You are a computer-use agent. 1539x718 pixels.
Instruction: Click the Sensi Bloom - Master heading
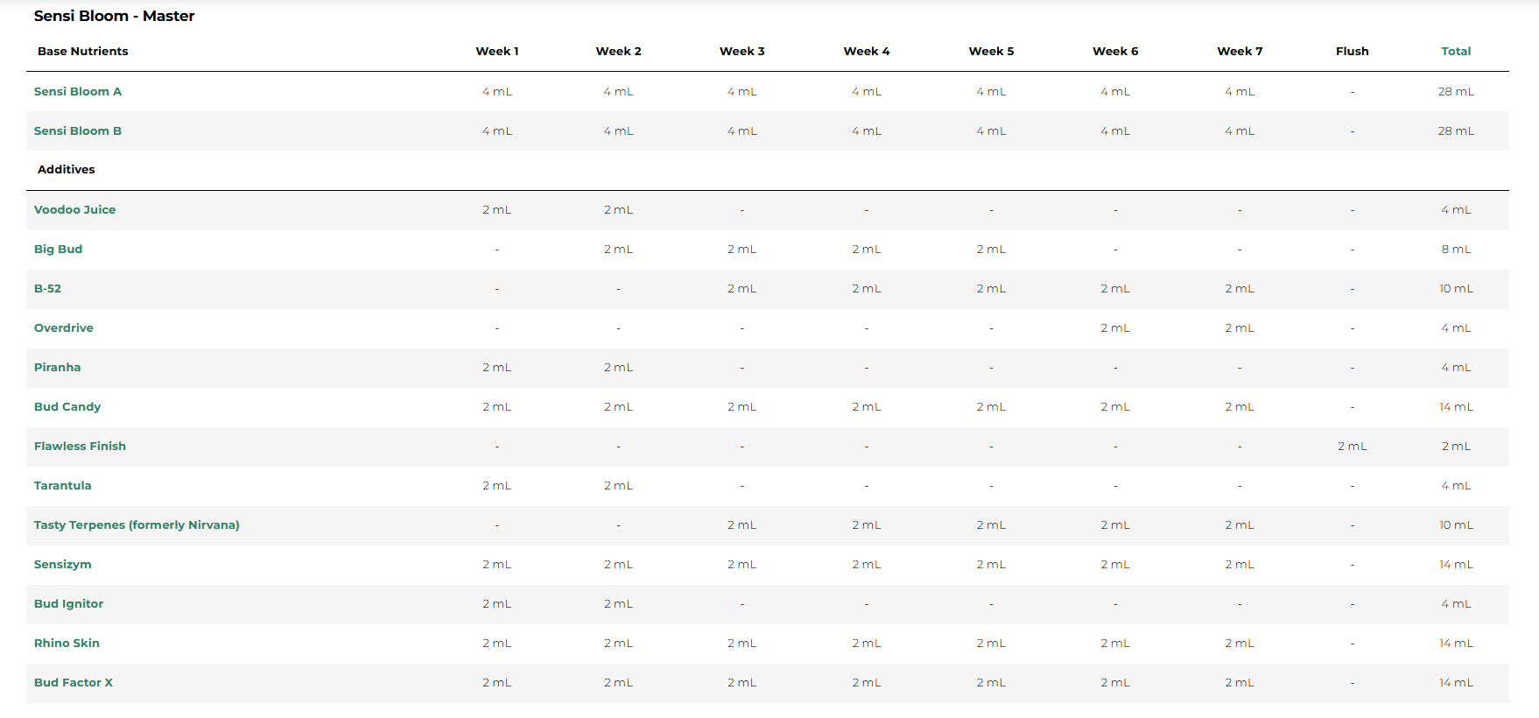[114, 16]
